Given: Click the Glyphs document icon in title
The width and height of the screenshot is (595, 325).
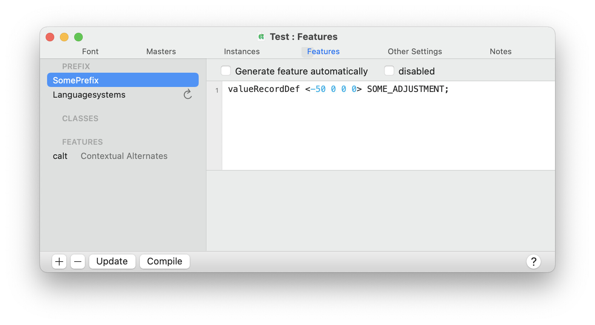Looking at the screenshot, I should [261, 37].
